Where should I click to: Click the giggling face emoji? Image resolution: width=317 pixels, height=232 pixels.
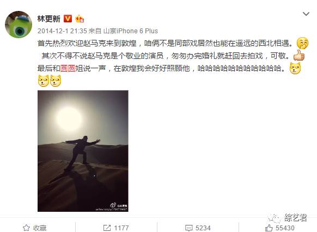click(302, 43)
